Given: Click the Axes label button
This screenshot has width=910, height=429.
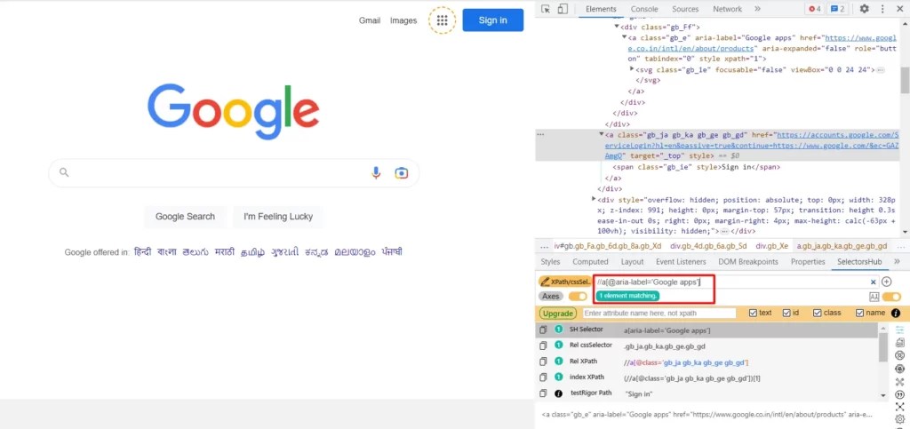Looking at the screenshot, I should (551, 297).
